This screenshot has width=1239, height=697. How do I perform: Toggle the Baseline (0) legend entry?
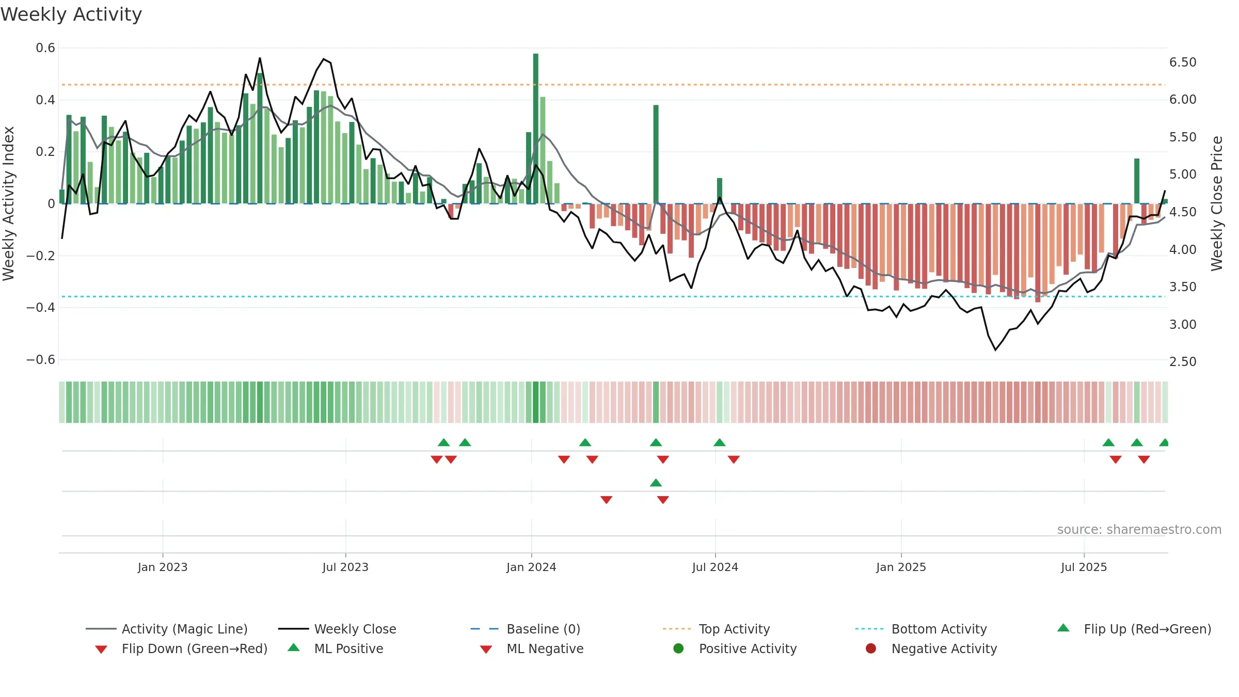[526, 629]
